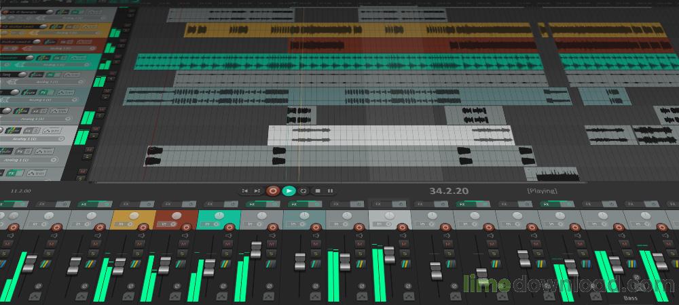Pause playback with the Pause button
The width and height of the screenshot is (679, 305).
coord(330,191)
